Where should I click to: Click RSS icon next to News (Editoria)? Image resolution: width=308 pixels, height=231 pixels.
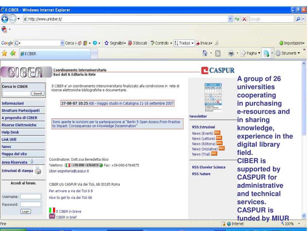coord(219,143)
